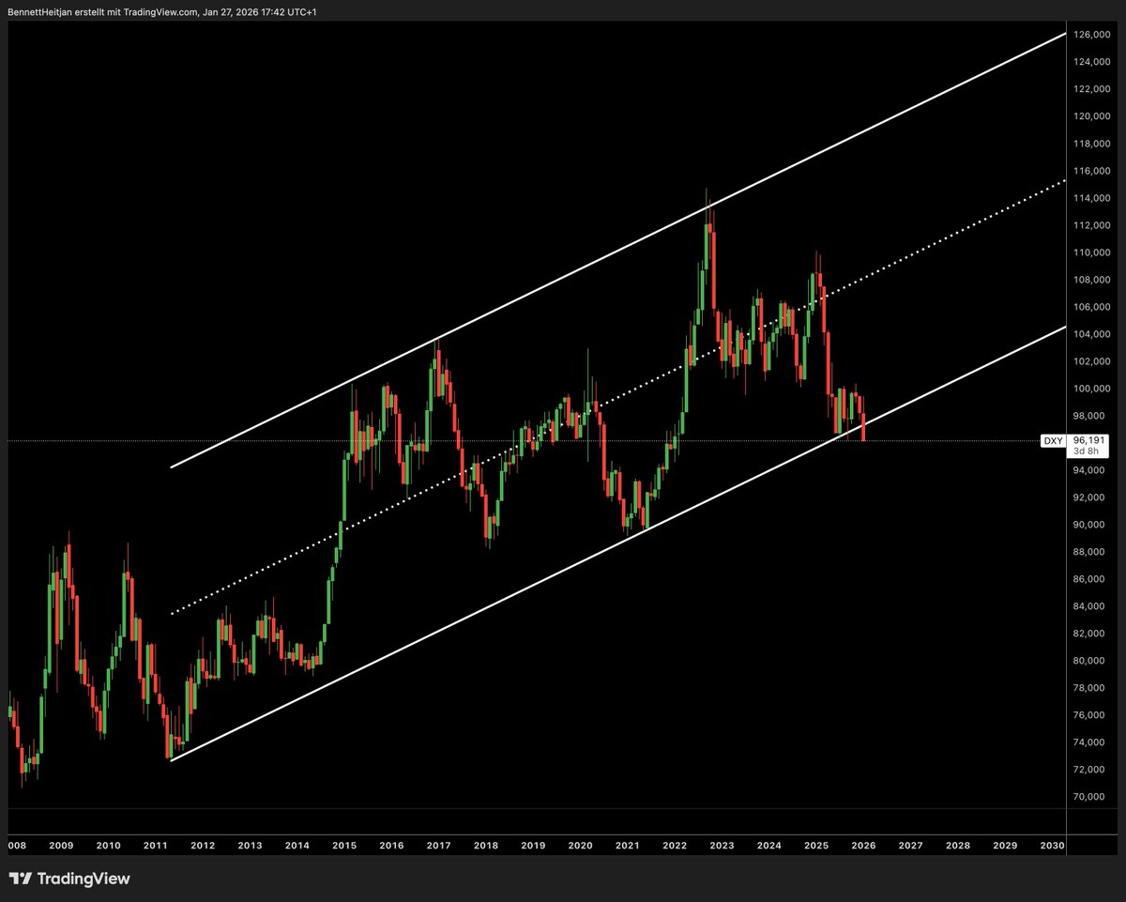Click the 2026 year on time axis
Screen dimensions: 1126x902
(863, 846)
